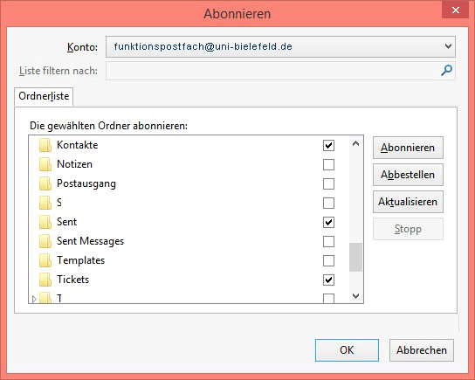Expand the bottom partially visible folder
The height and width of the screenshot is (380, 475).
point(34,299)
